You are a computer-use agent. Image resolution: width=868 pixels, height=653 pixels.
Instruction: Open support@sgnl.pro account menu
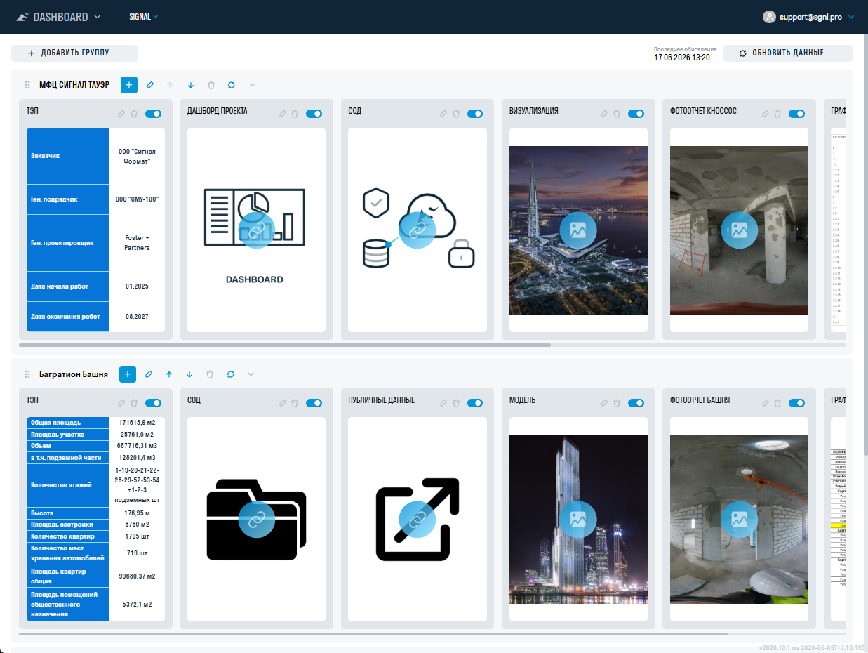(x=808, y=17)
